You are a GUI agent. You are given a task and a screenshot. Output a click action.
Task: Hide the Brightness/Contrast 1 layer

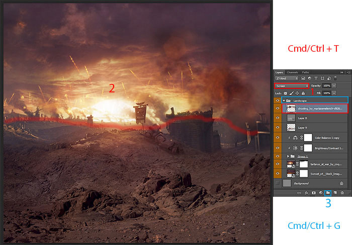[278, 148]
